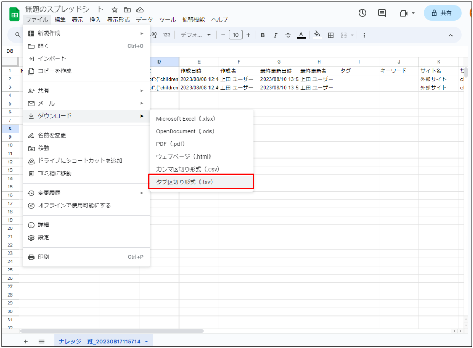This screenshot has height=348, width=473.
Task: Open the comments icon in header
Action: tap(382, 13)
